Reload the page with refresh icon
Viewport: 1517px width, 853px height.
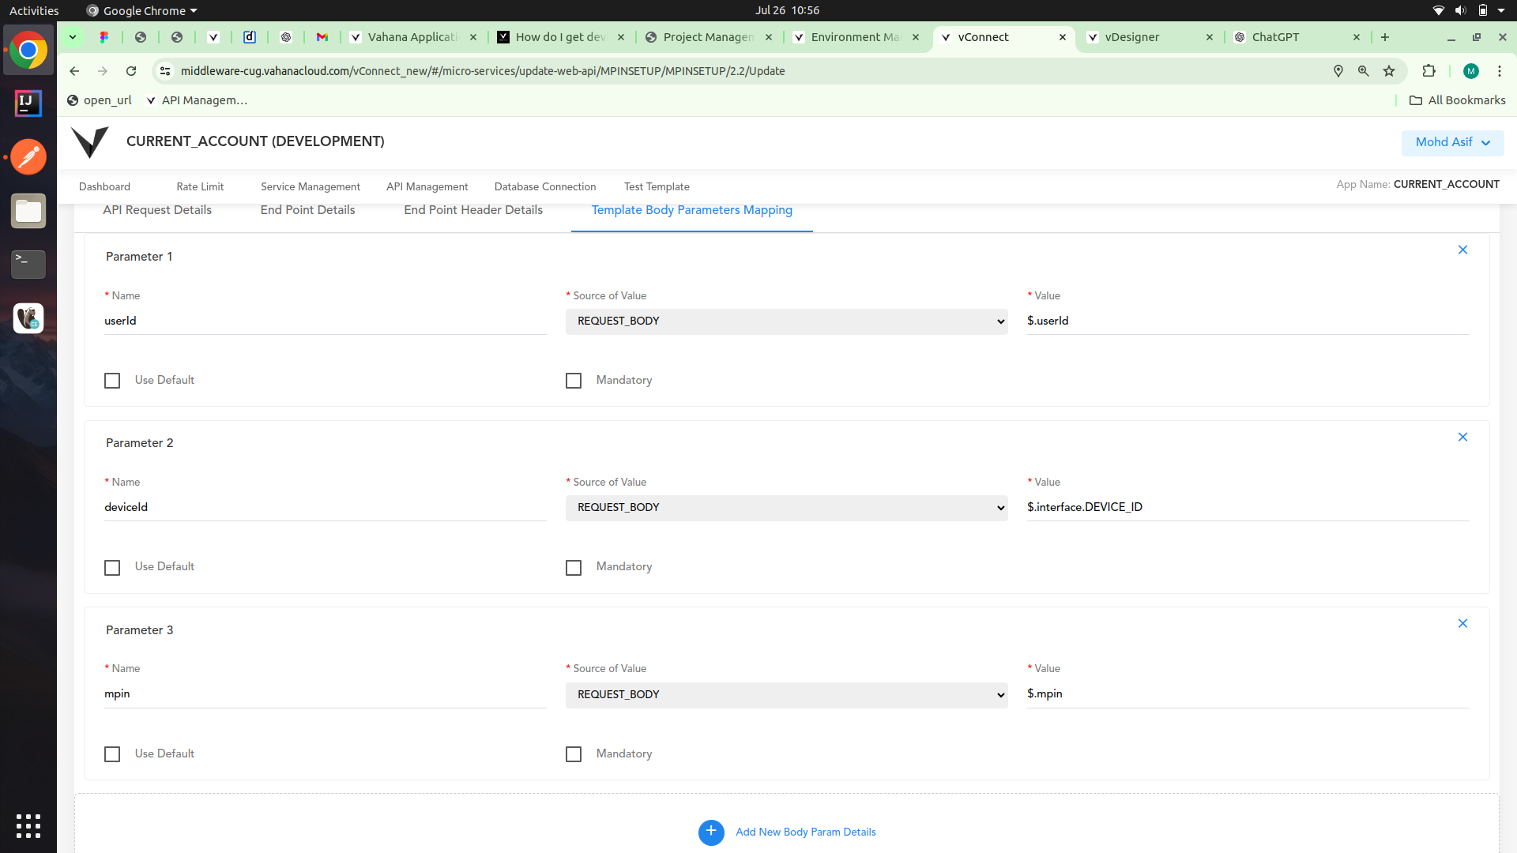131,71
